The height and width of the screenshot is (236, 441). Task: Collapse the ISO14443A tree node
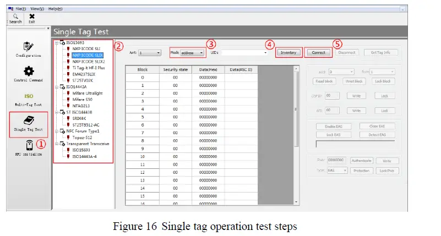(57, 87)
